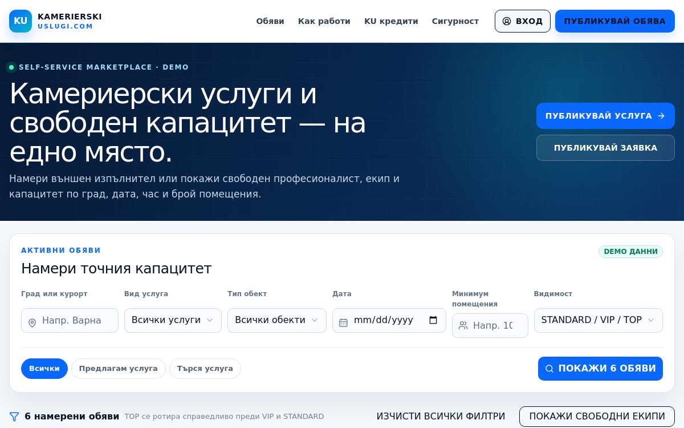Viewport: 684px width, 428px height.
Task: Open the Сигурност nav item
Action: [x=455, y=21]
